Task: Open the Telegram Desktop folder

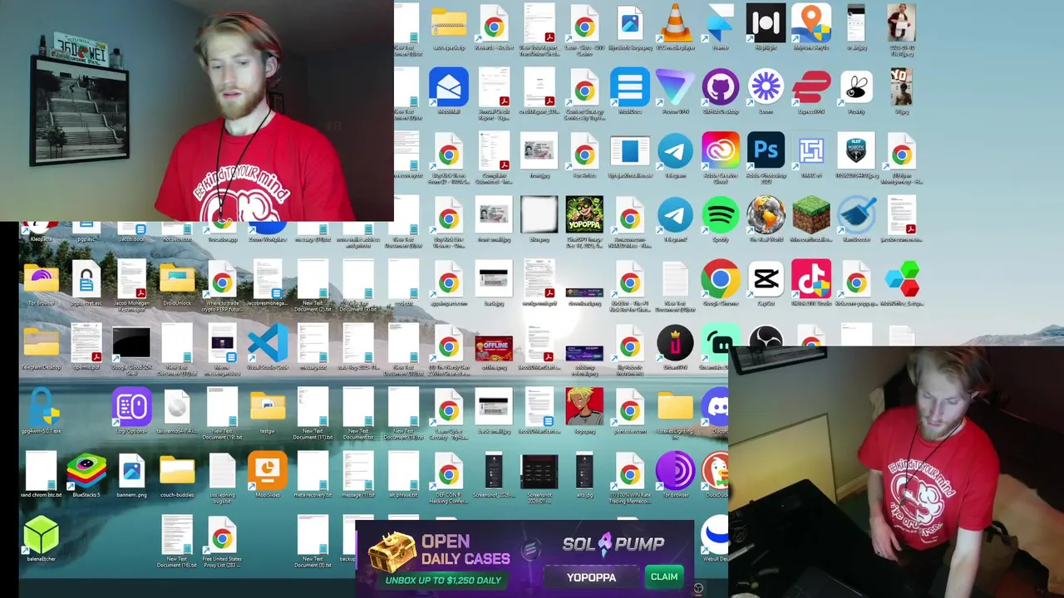Action: (x=41, y=344)
